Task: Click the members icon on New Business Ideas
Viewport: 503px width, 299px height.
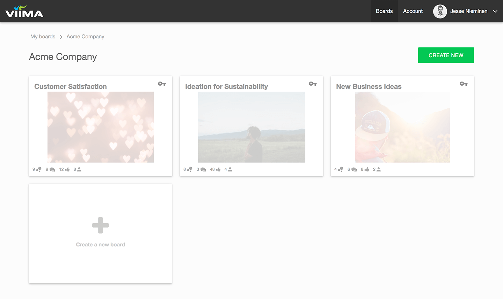Action: 379,169
